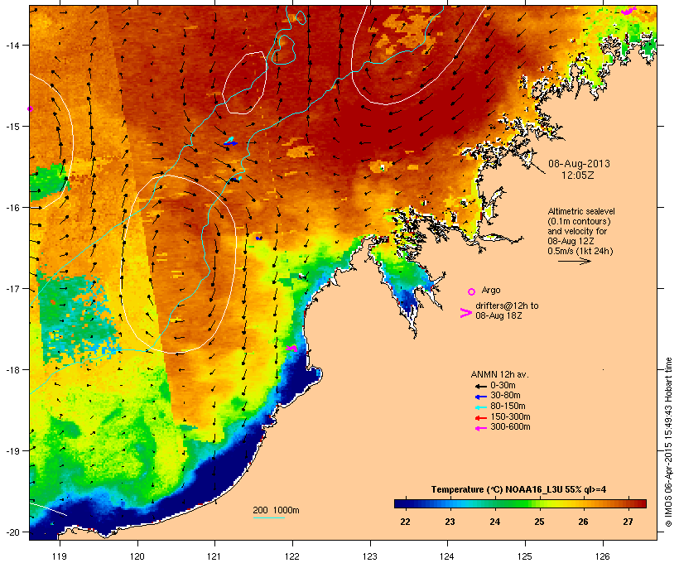Click the small blue mooring marker near 16.4S 121.5E
This screenshot has width=679, height=563.
point(258,238)
